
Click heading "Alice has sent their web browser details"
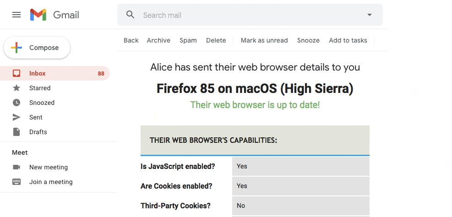coord(255,67)
